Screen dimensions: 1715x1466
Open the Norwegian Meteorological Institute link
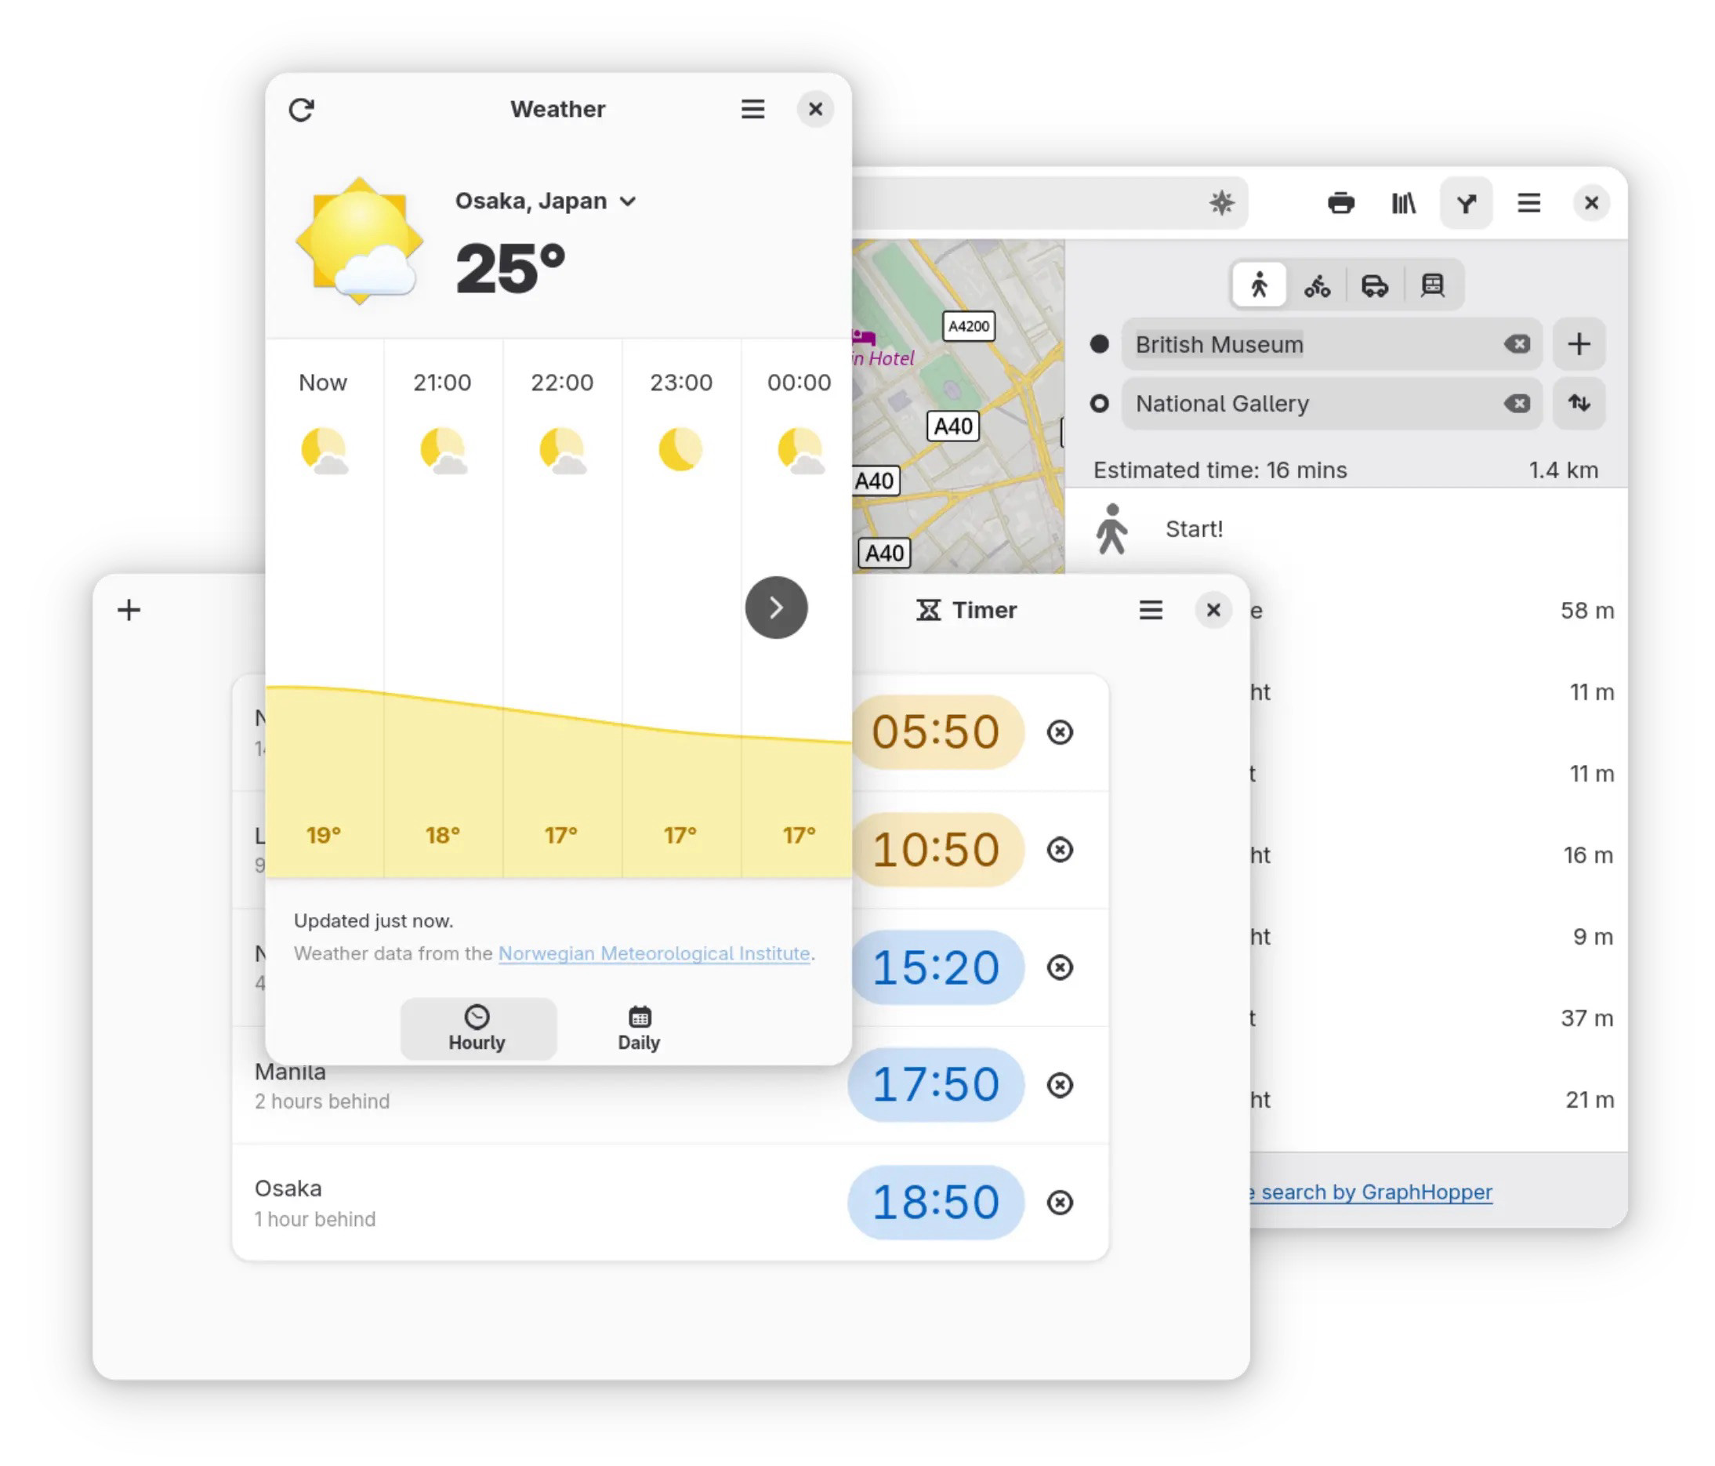[654, 953]
